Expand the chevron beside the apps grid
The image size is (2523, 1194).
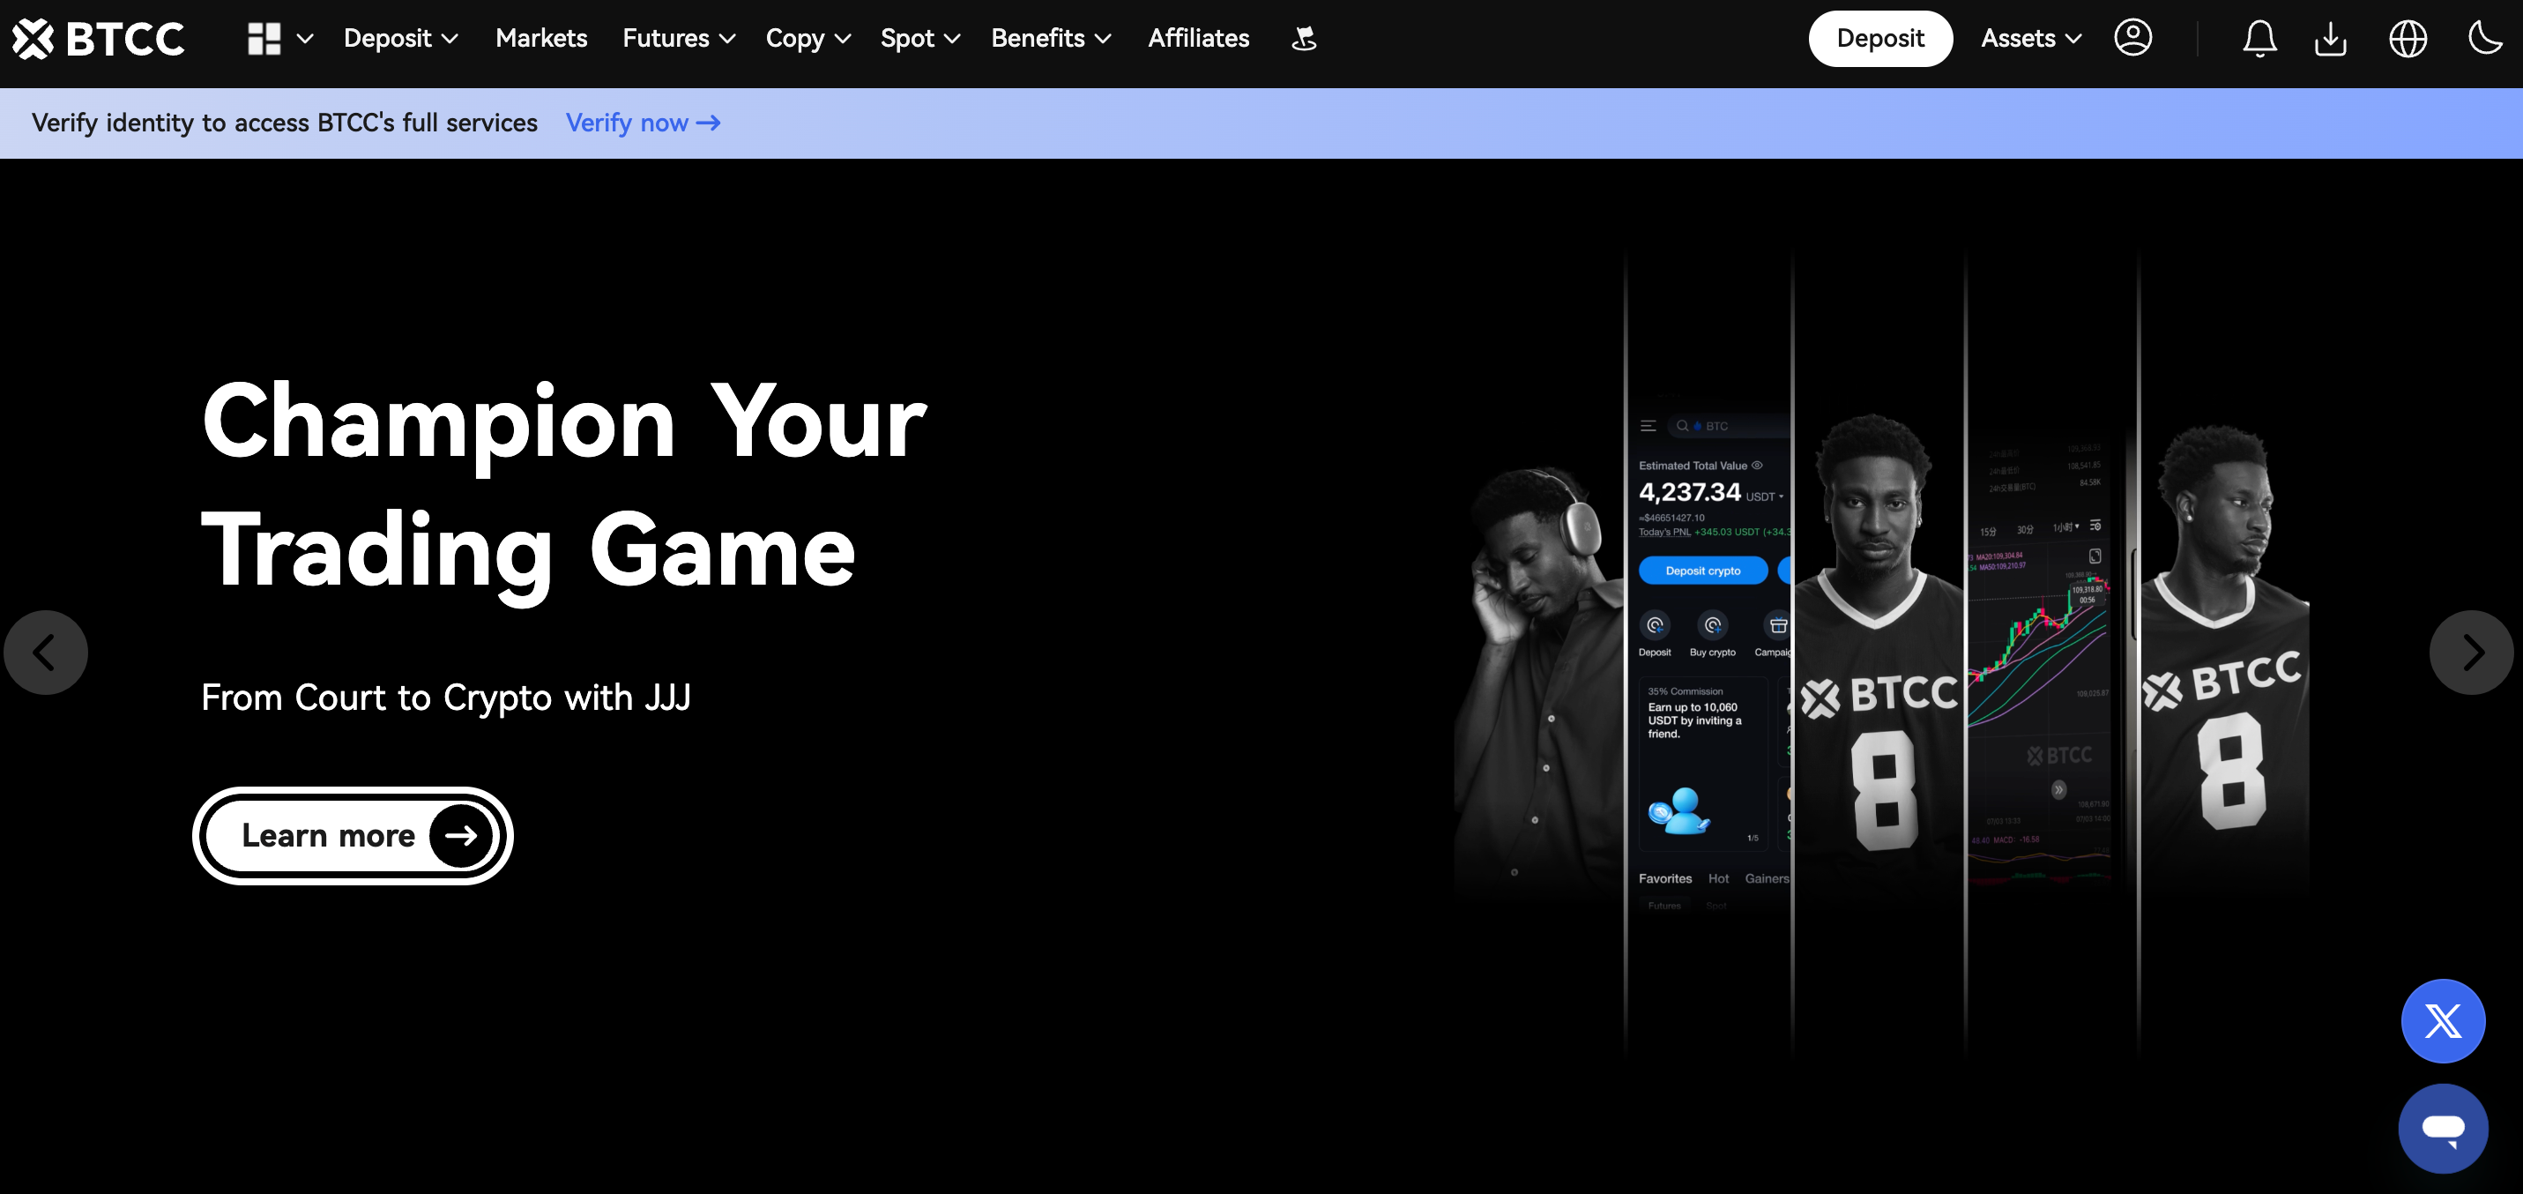point(305,39)
